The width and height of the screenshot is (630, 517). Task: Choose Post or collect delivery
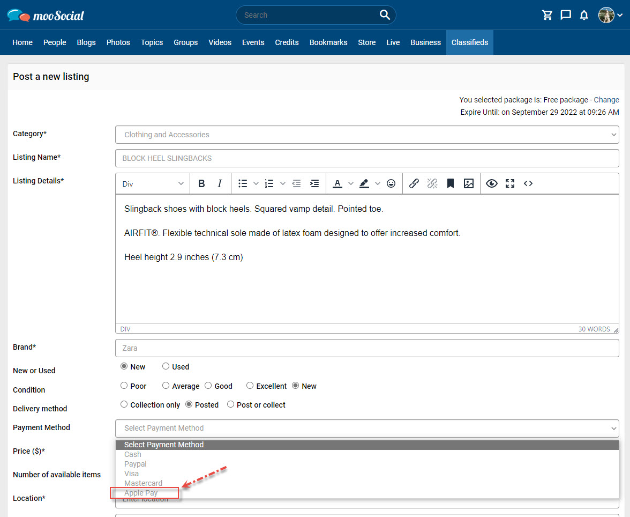click(230, 404)
